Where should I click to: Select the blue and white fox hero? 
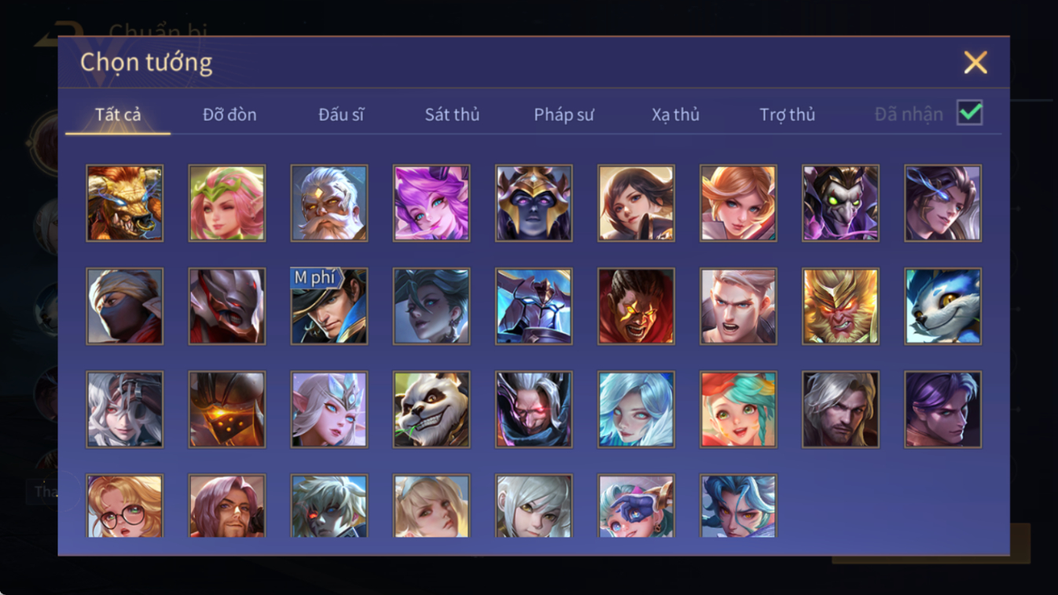[x=942, y=307]
